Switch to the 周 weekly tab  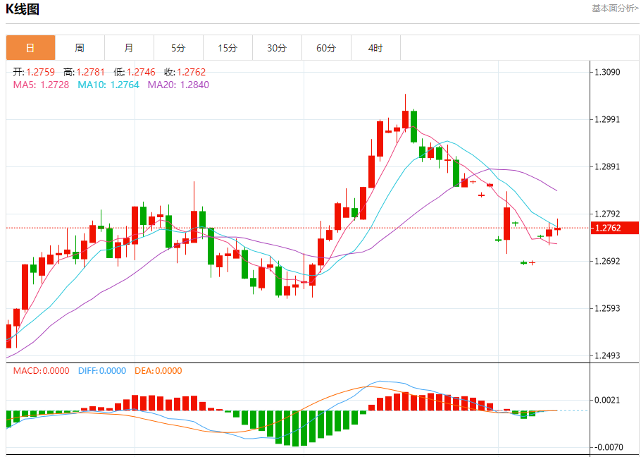click(80, 48)
